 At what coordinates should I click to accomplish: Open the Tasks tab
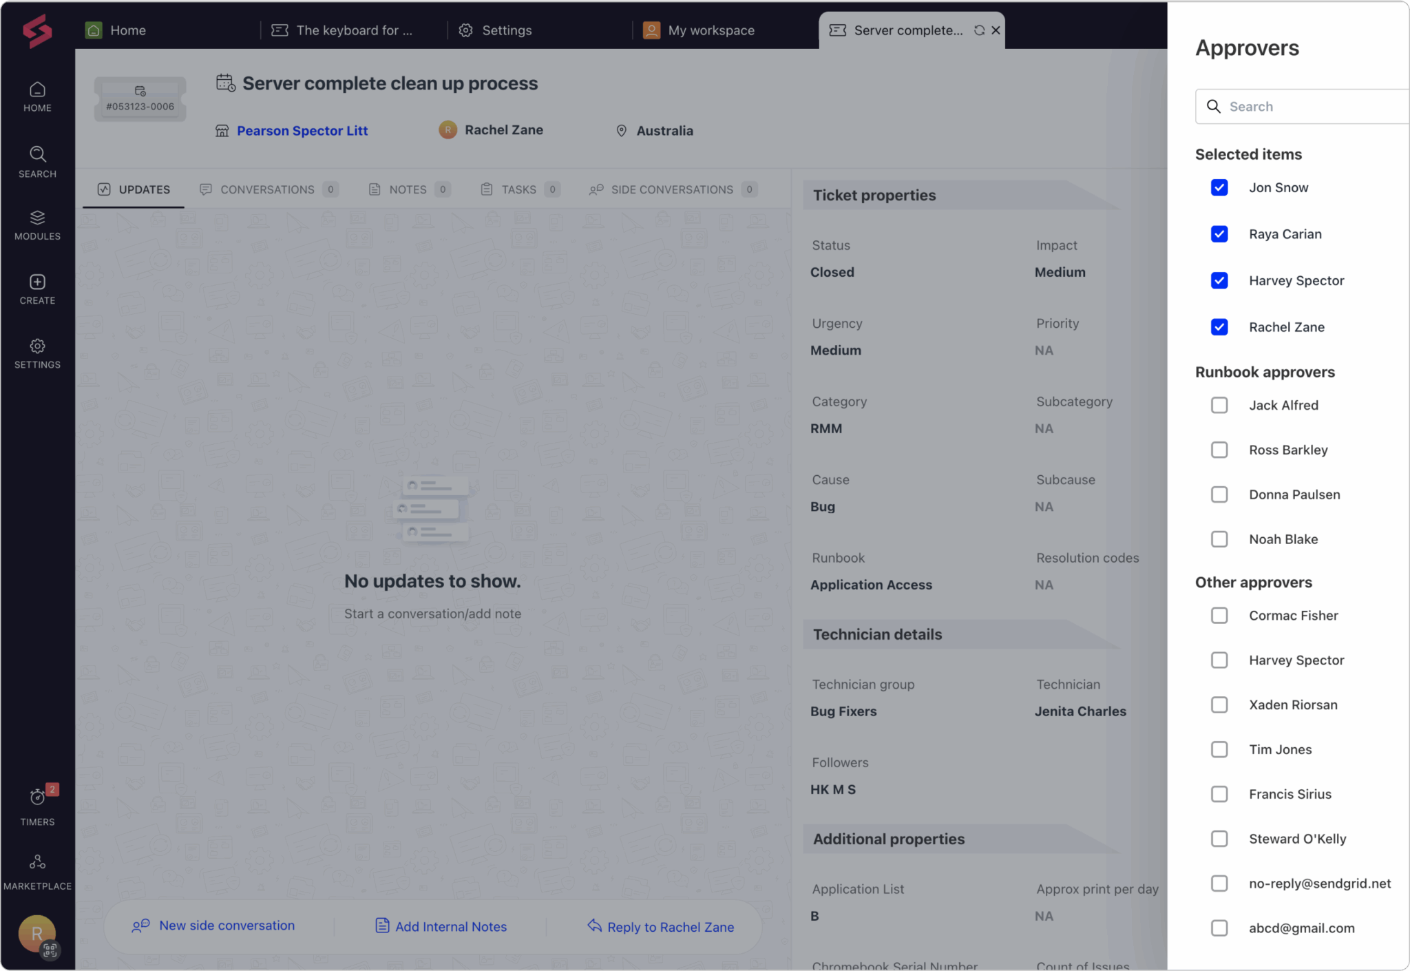point(518,189)
